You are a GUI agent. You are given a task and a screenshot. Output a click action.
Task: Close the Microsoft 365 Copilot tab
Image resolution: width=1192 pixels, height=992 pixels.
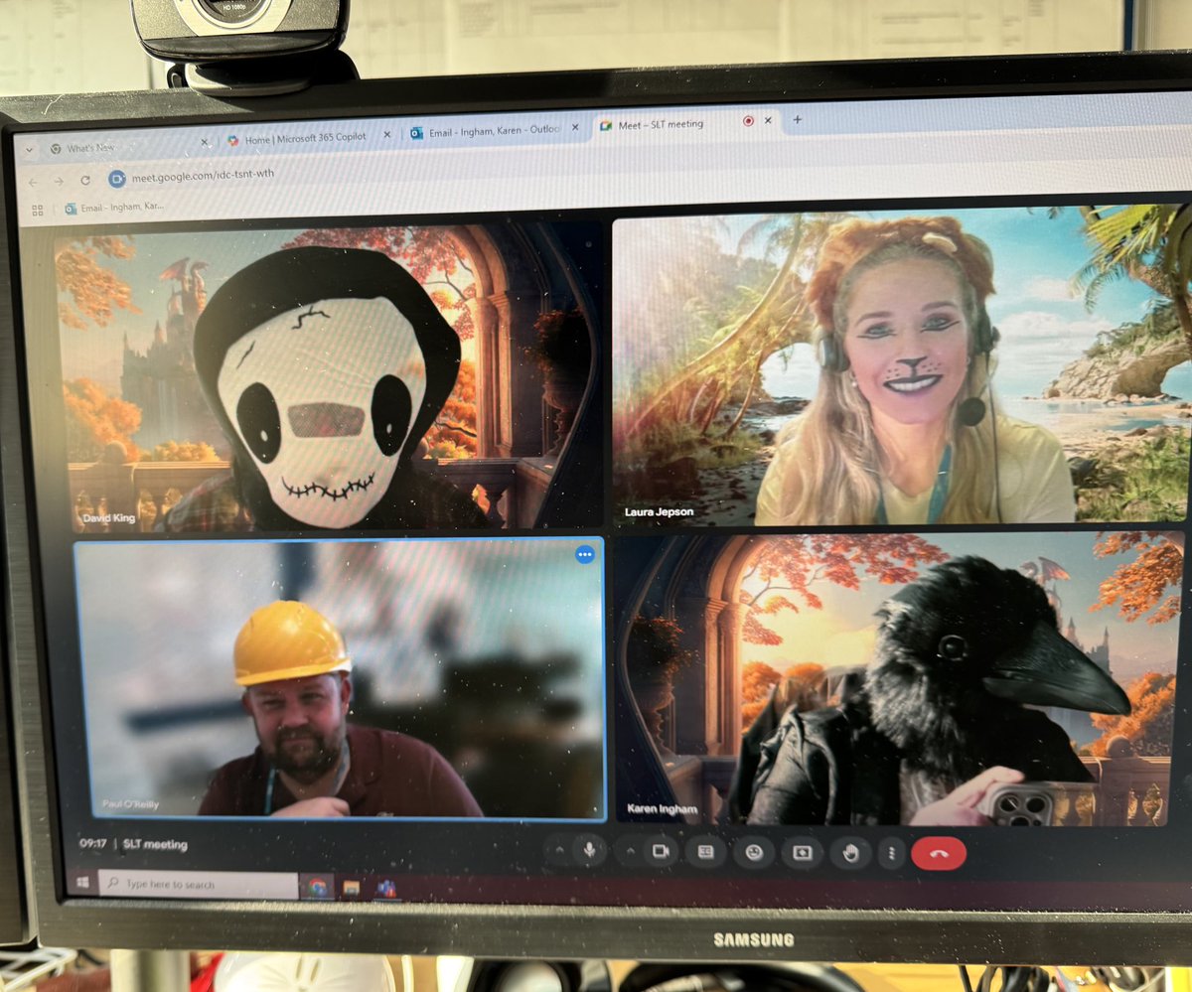coord(386,135)
